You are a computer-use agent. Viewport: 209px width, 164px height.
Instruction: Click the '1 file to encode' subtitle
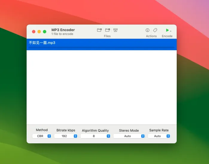62,34
